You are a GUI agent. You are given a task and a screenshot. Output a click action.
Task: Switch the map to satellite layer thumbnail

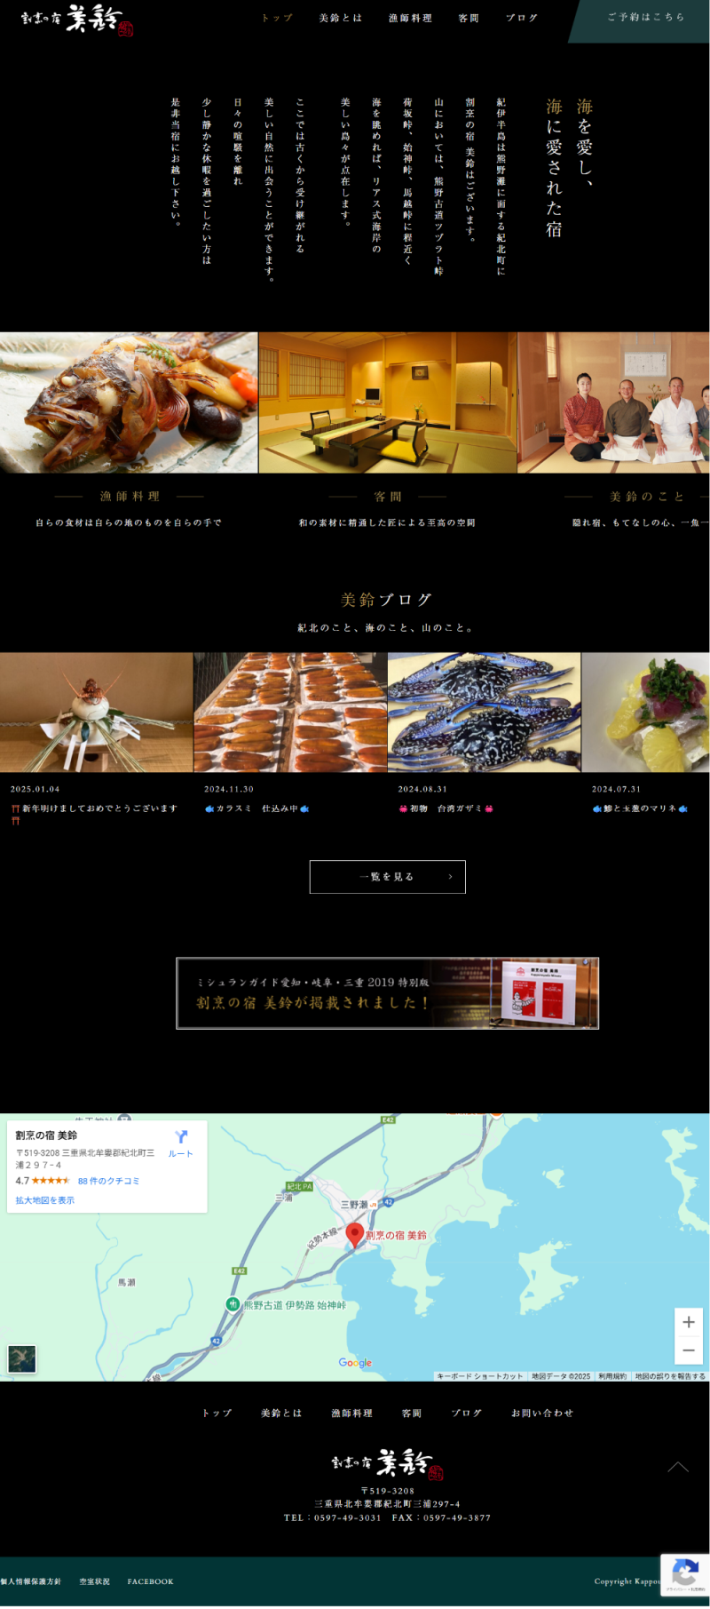pyautogui.click(x=22, y=1358)
